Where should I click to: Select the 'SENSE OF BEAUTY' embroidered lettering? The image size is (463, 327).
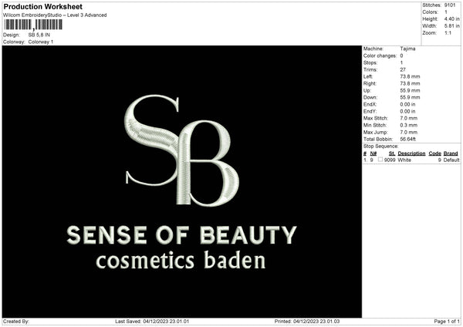pos(181,235)
